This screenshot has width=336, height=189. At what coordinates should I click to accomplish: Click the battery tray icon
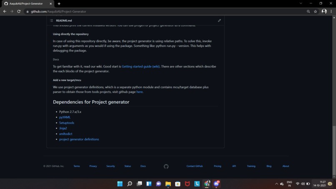click(x=308, y=184)
